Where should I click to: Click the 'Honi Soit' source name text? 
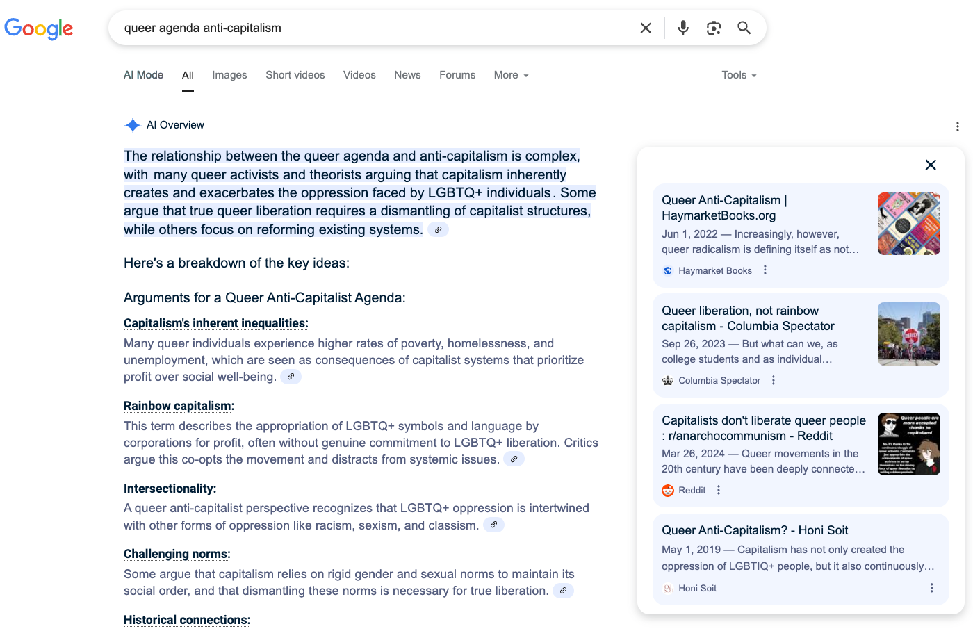pos(697,589)
